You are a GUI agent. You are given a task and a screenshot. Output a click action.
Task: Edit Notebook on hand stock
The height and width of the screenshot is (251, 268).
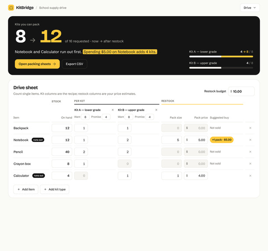tap(62, 140)
